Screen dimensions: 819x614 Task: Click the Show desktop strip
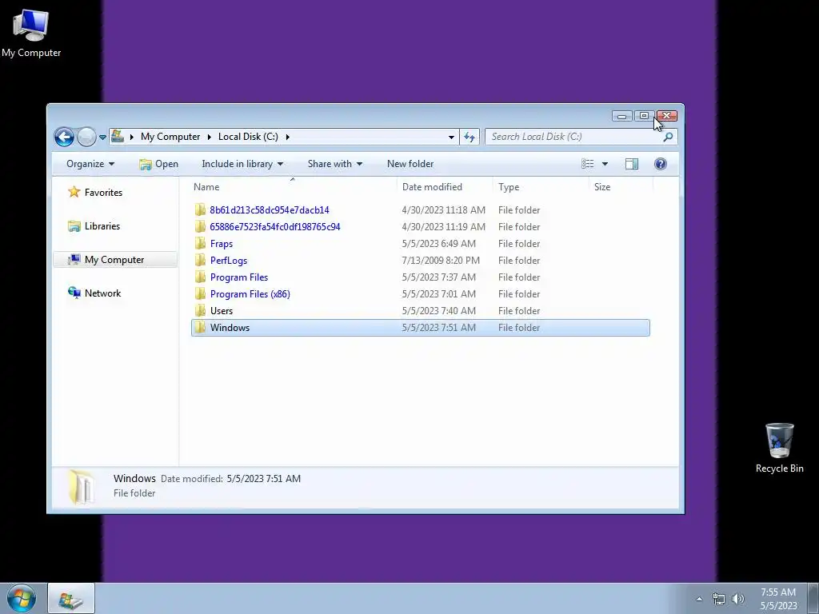coord(813,599)
